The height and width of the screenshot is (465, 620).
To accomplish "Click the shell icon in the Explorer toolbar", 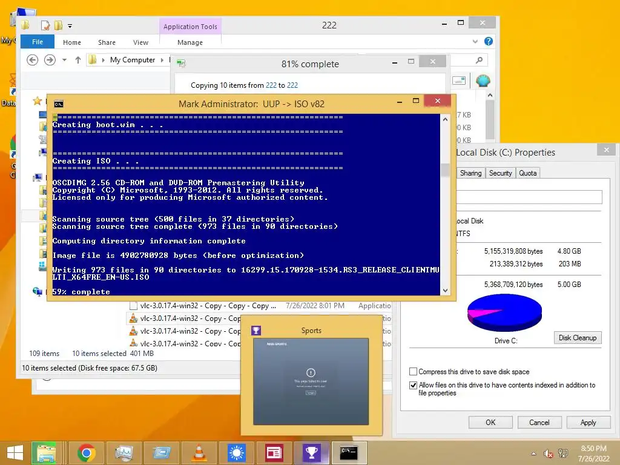I will [x=483, y=81].
